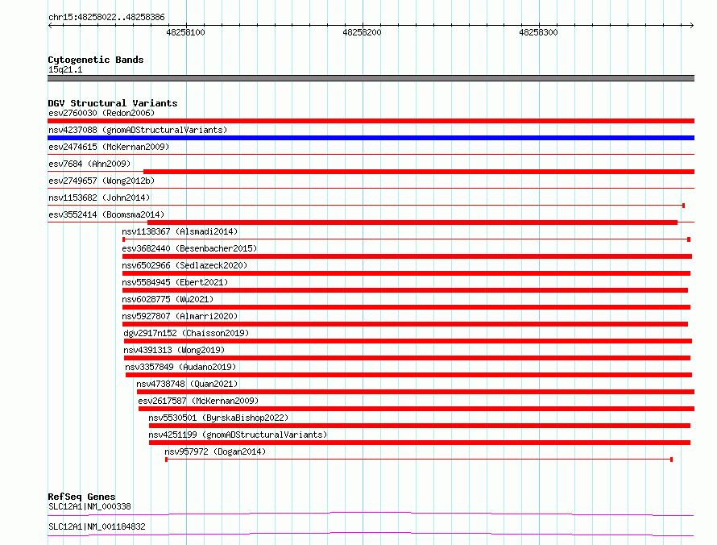Click the thick red bar of esv7684
Image resolution: width=717 pixels, height=545 pixels.
pyautogui.click(x=419, y=172)
